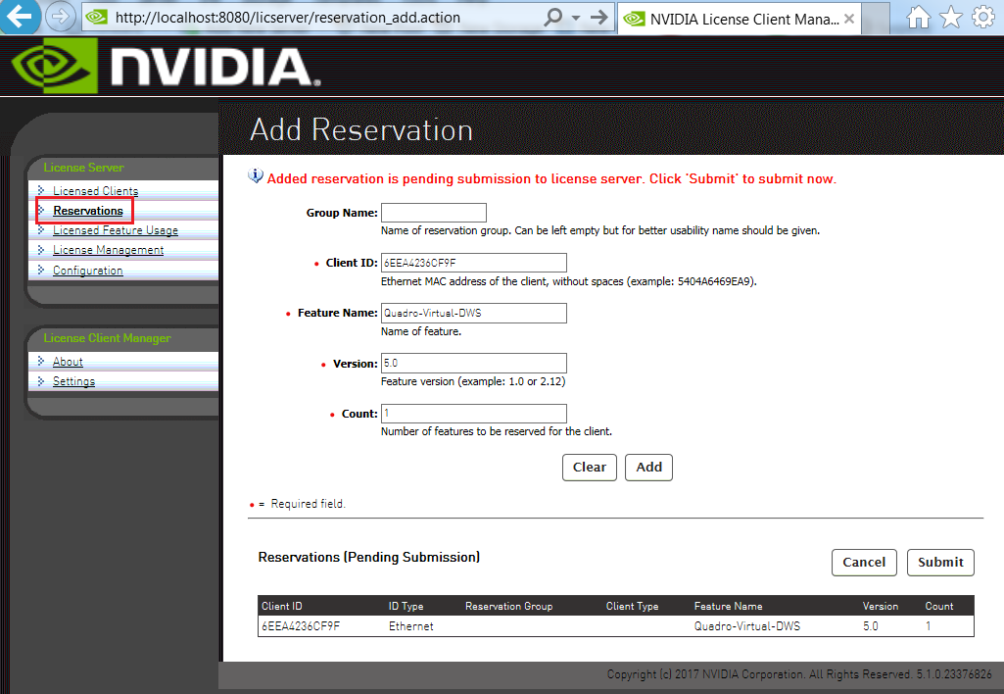Open the About page under License Client Manager
The width and height of the screenshot is (1004, 694).
pyautogui.click(x=67, y=361)
